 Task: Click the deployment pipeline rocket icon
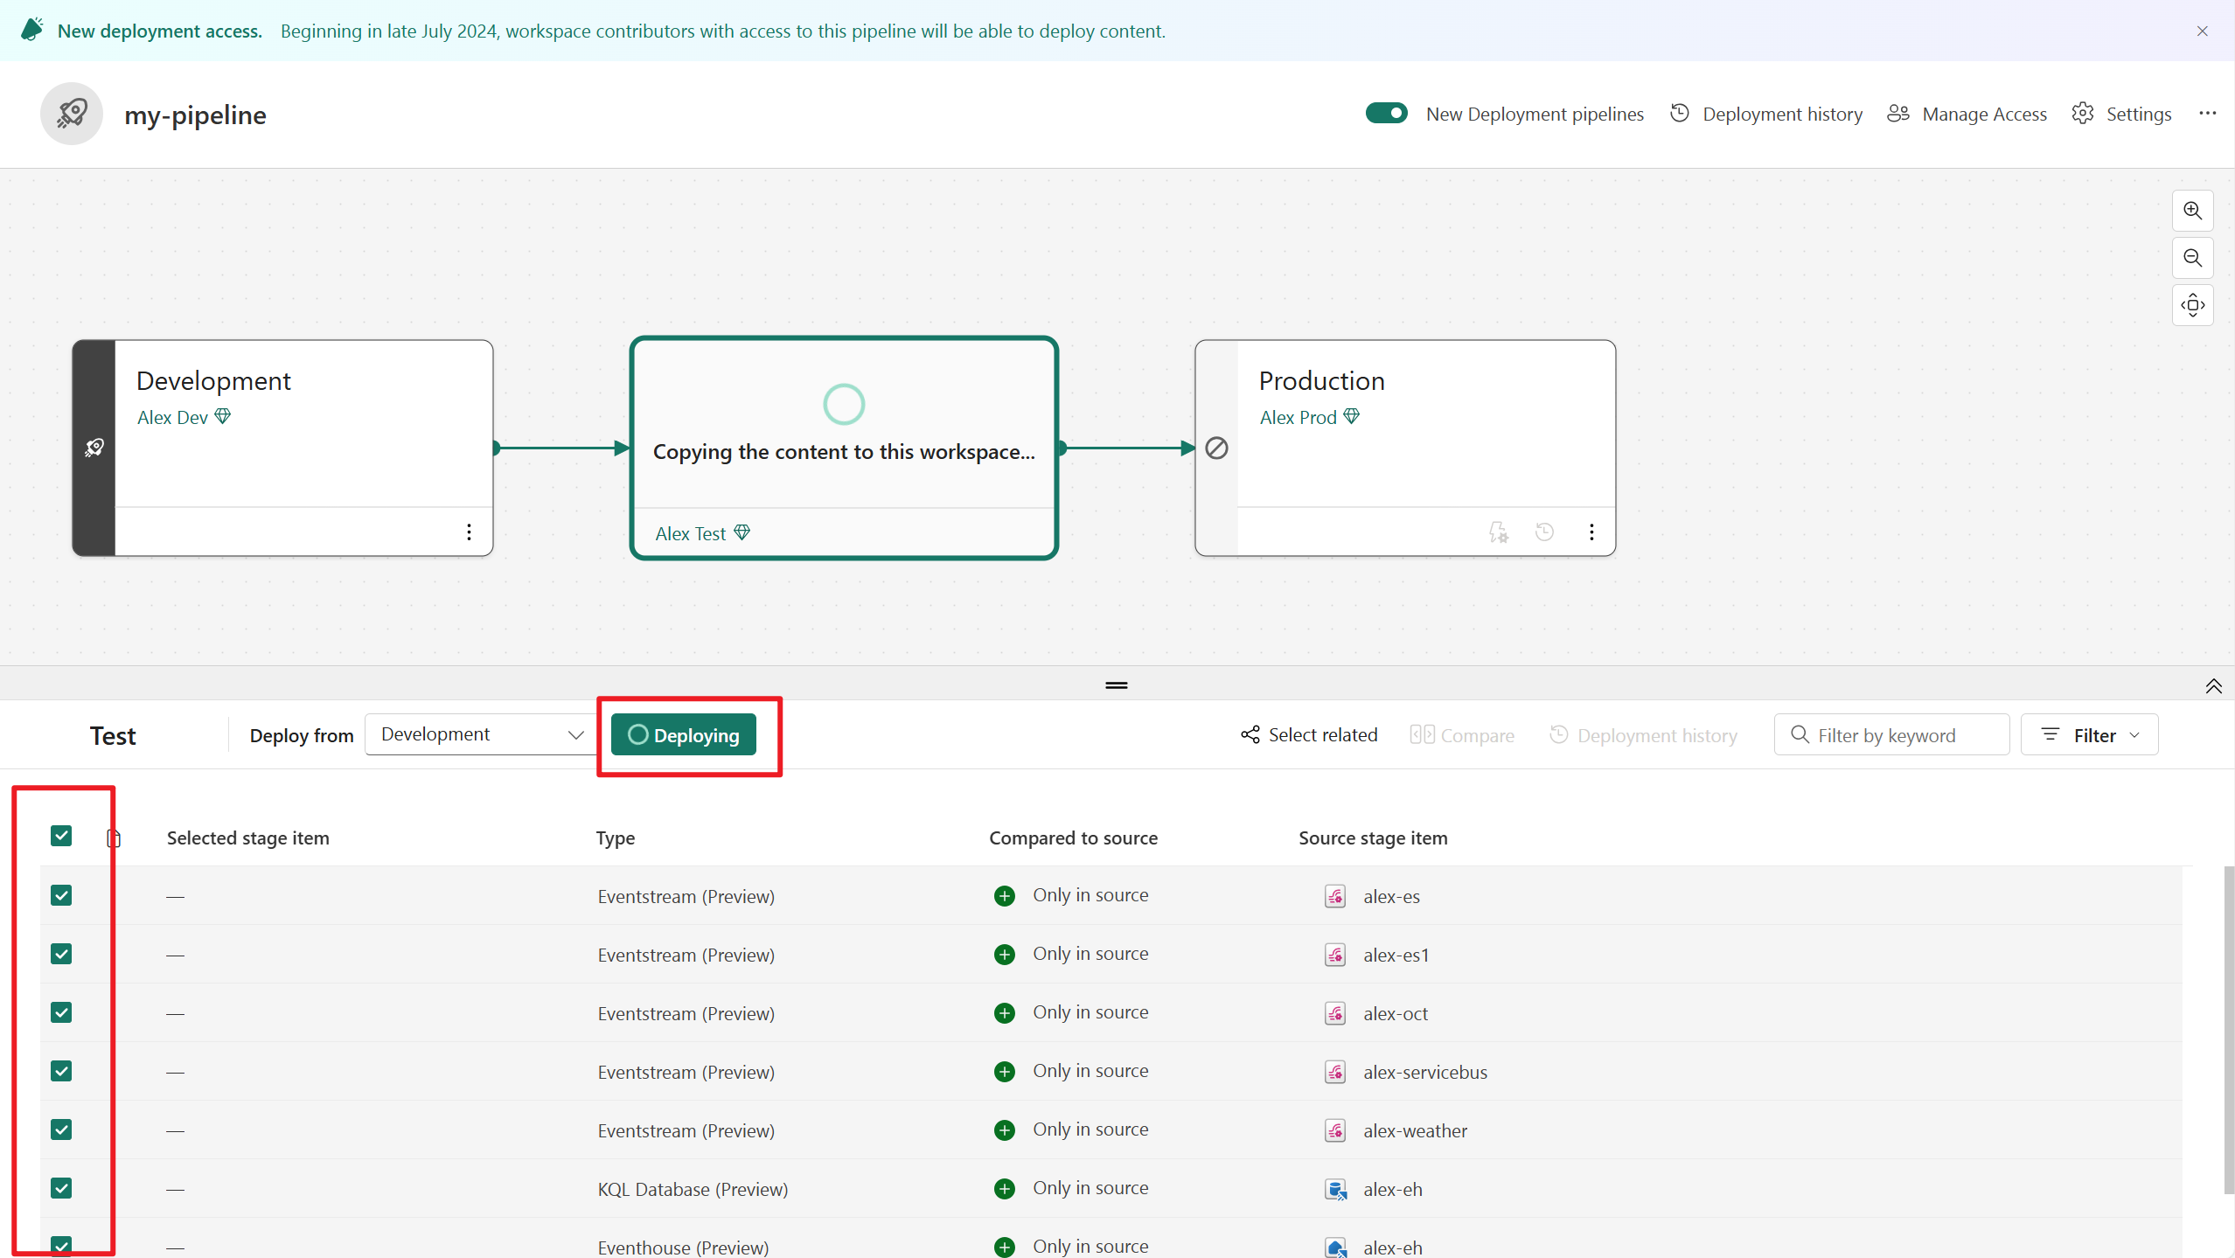coord(71,114)
